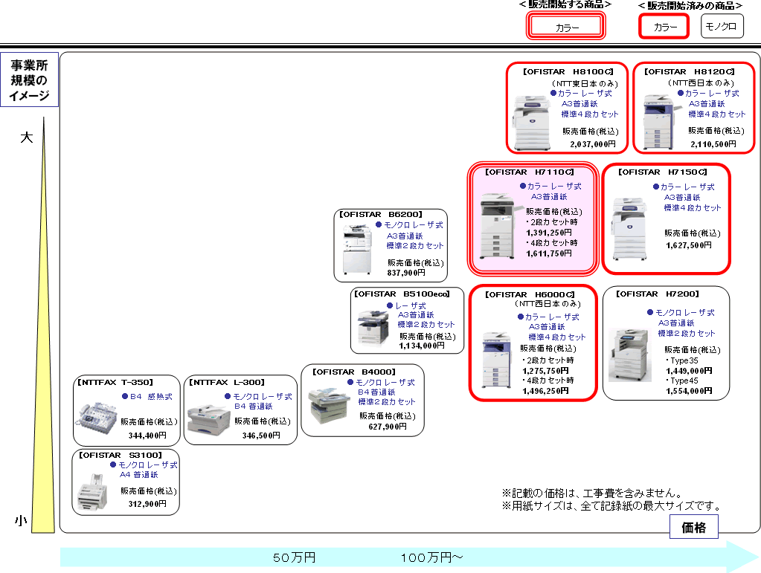761x573 pixels.
Task: Click the NTTFAX L-300 fax machine image
Action: click(x=209, y=420)
